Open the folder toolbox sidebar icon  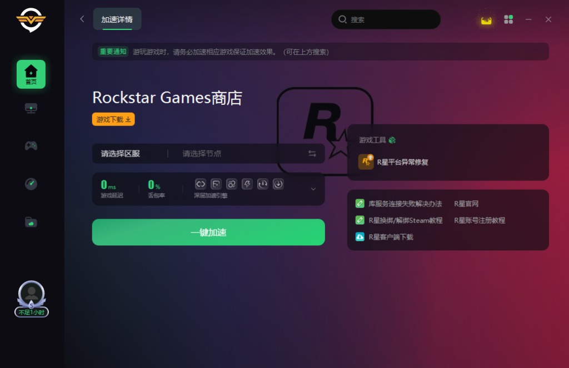coord(31,222)
